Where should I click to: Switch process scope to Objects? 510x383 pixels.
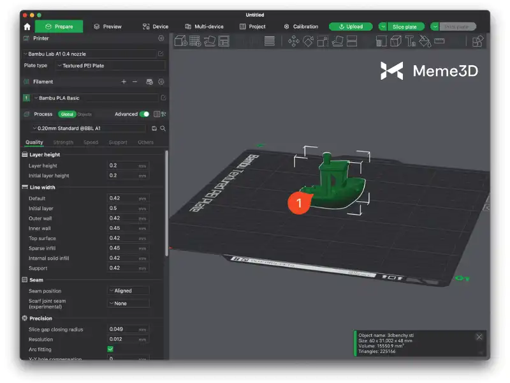(x=85, y=114)
